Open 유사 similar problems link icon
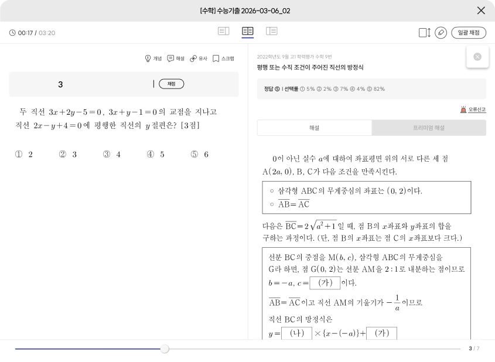This screenshot has width=495, height=362. coord(198,59)
